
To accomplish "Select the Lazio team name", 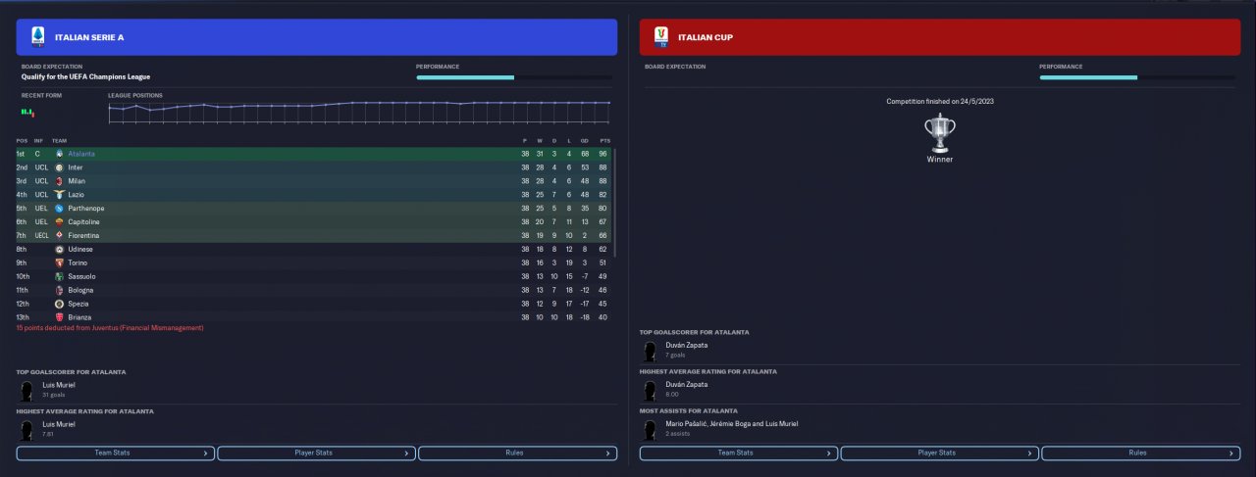I will click(77, 195).
